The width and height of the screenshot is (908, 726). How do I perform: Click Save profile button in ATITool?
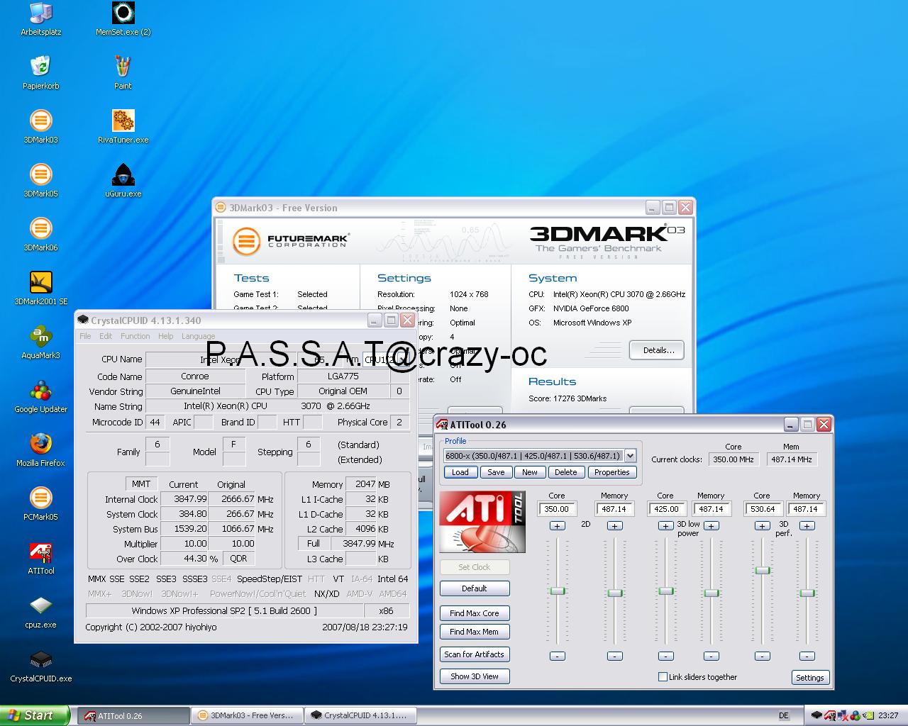click(496, 472)
